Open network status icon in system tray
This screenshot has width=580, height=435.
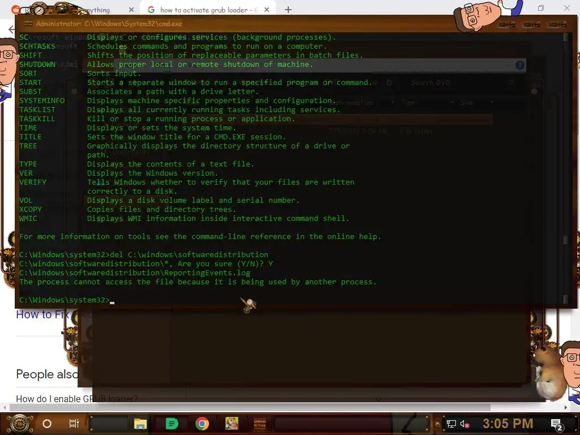click(451, 424)
